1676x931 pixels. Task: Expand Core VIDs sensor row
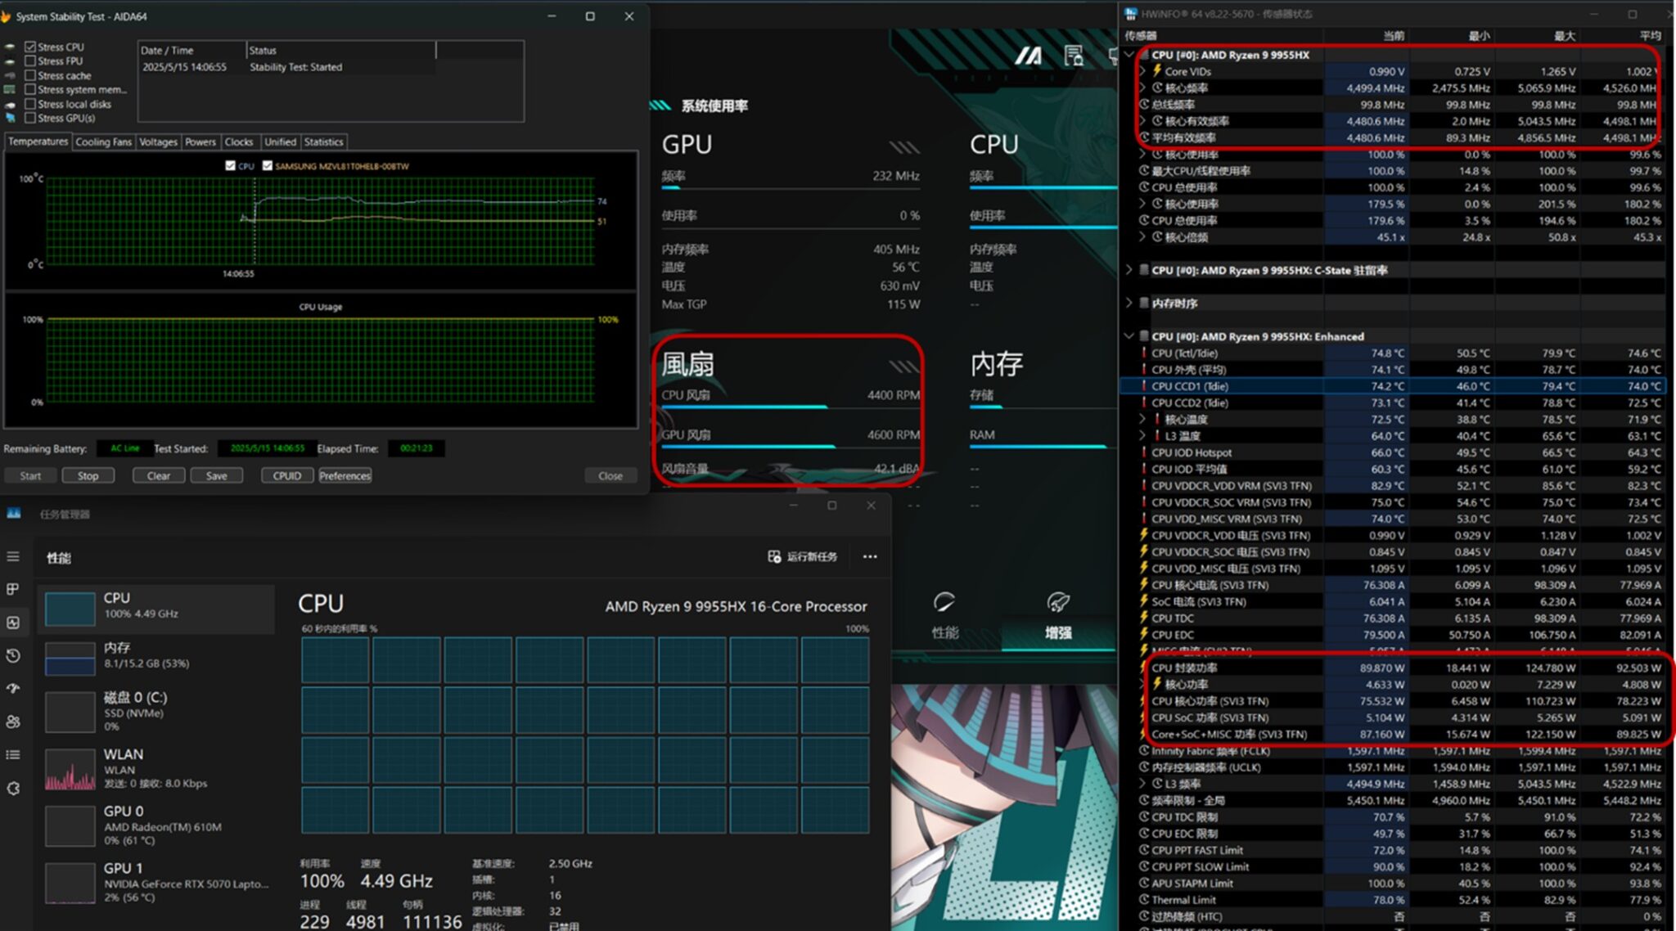pos(1143,71)
